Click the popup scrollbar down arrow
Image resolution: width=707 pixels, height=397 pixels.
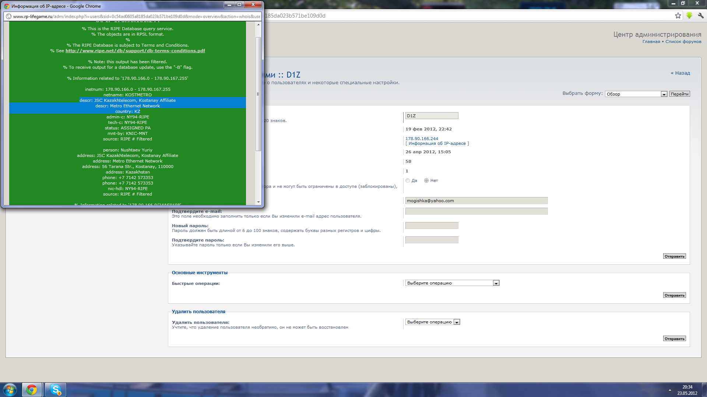(x=258, y=202)
